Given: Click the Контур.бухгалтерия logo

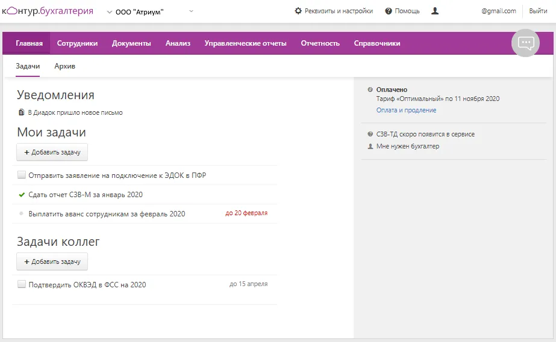Looking at the screenshot, I should [48, 11].
